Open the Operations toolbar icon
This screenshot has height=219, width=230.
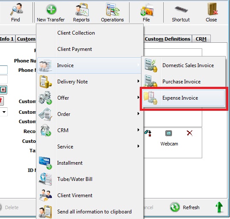pyautogui.click(x=112, y=9)
